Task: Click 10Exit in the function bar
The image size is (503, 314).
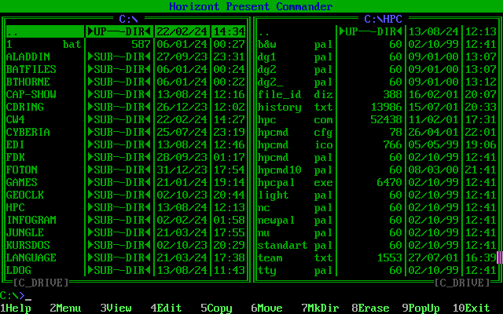Action: click(x=471, y=309)
